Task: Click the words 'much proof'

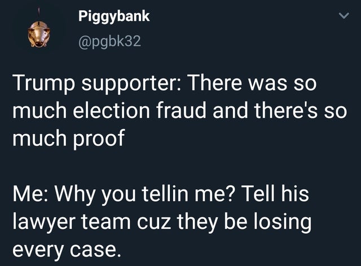Action: 69,138
